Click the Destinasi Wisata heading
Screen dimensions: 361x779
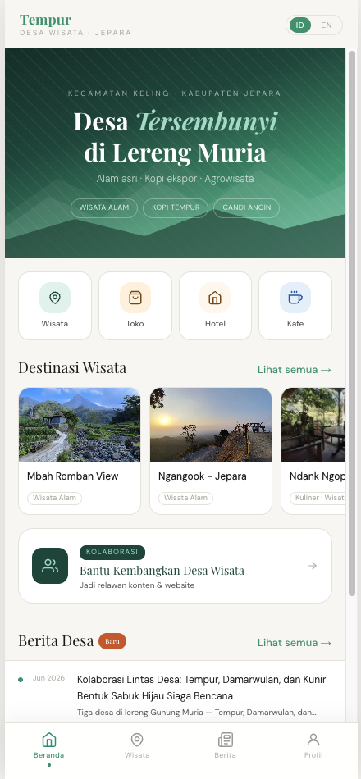point(72,368)
